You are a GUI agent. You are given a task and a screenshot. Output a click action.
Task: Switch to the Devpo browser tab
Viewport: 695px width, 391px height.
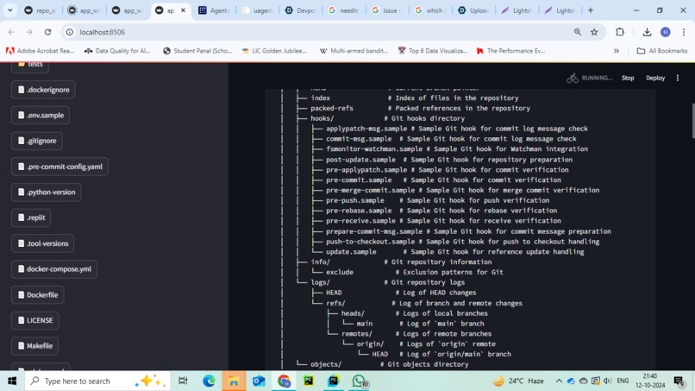[301, 10]
